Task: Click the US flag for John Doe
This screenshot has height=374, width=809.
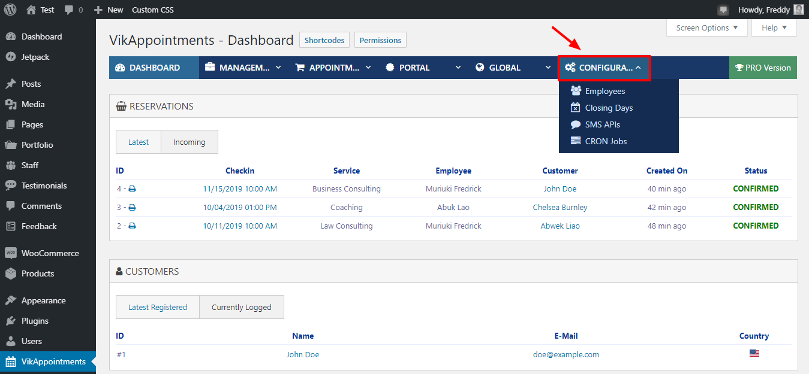Action: [x=754, y=354]
